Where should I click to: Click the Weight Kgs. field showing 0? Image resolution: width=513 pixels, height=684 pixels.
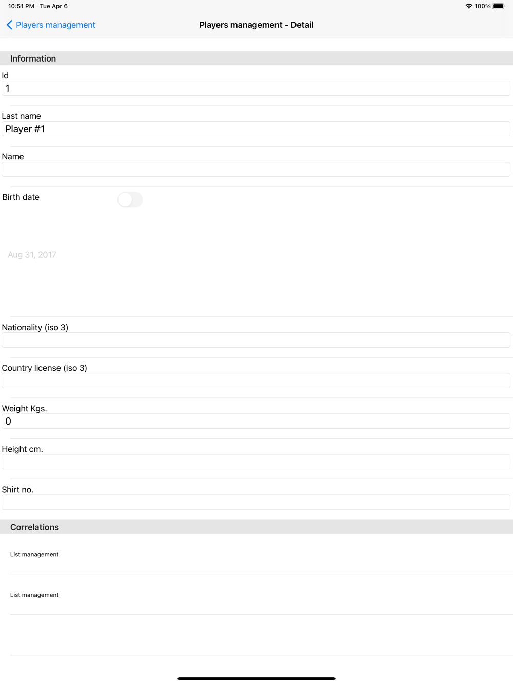coord(256,421)
